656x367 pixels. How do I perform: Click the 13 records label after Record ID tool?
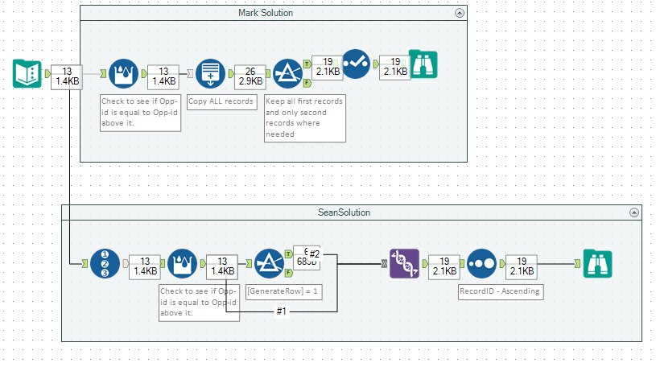(145, 267)
